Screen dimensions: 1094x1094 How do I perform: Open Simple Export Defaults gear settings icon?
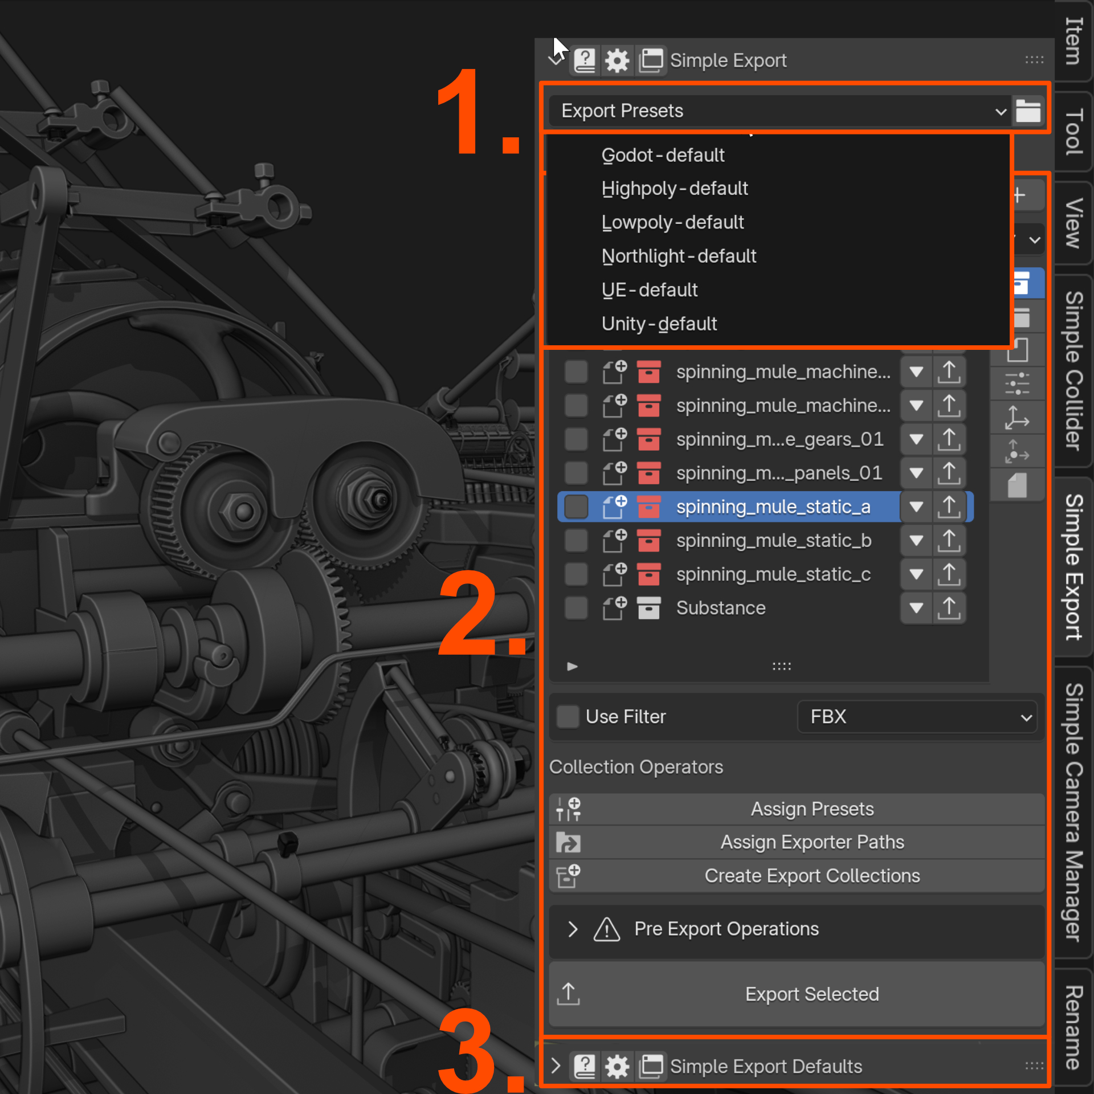click(617, 1066)
